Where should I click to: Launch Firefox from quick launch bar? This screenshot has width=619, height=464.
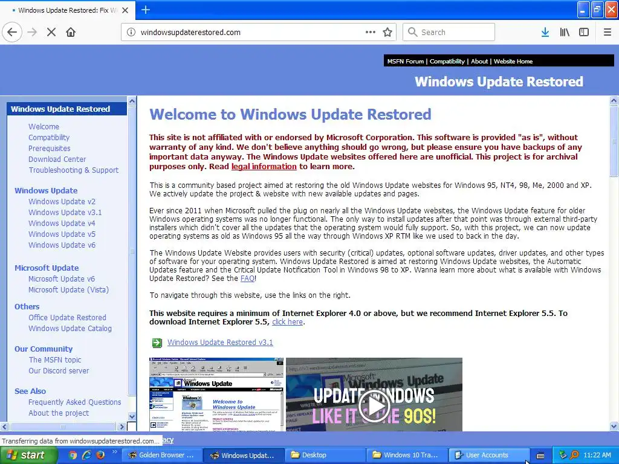pos(100,455)
